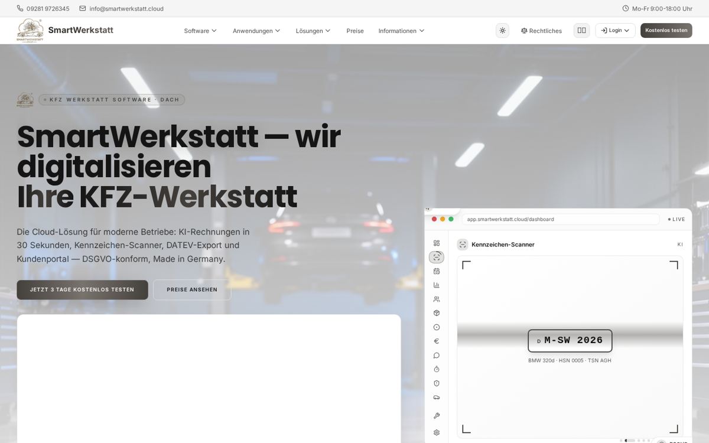Expand the Software menu

pyautogui.click(x=200, y=31)
